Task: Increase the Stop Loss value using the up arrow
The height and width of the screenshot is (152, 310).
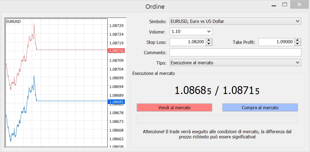Action: tap(209, 40)
